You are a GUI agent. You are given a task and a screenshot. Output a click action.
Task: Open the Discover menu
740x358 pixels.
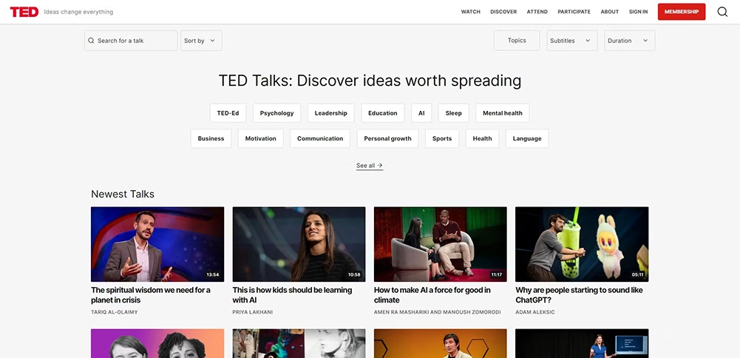coord(503,12)
